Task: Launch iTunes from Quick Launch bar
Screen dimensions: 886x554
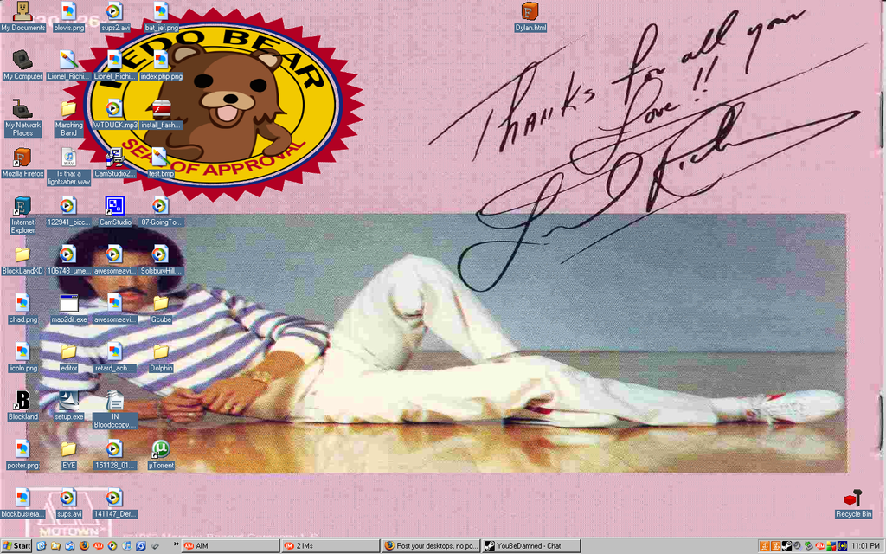Action: 126,546
